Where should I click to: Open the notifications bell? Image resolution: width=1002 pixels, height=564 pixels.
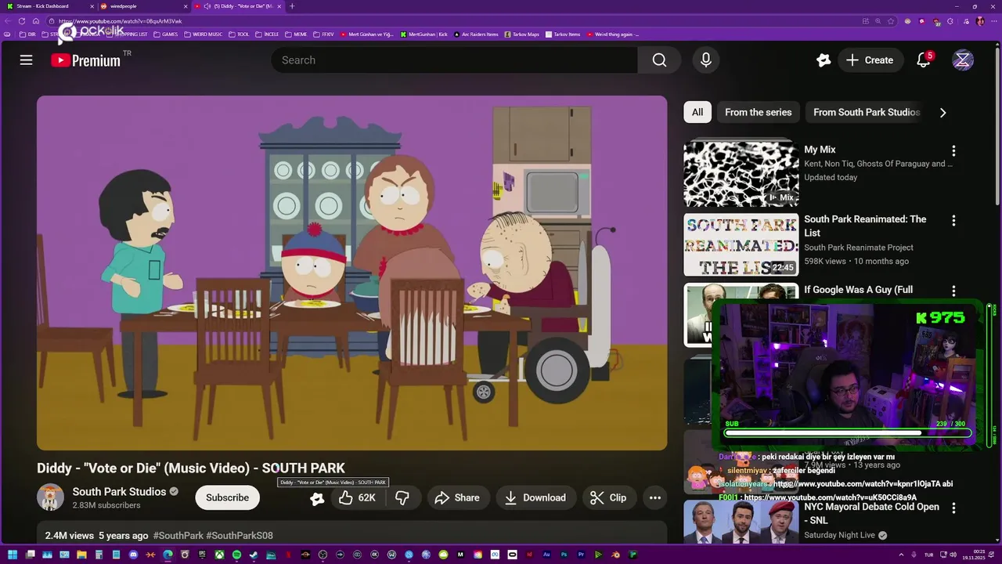(x=924, y=60)
